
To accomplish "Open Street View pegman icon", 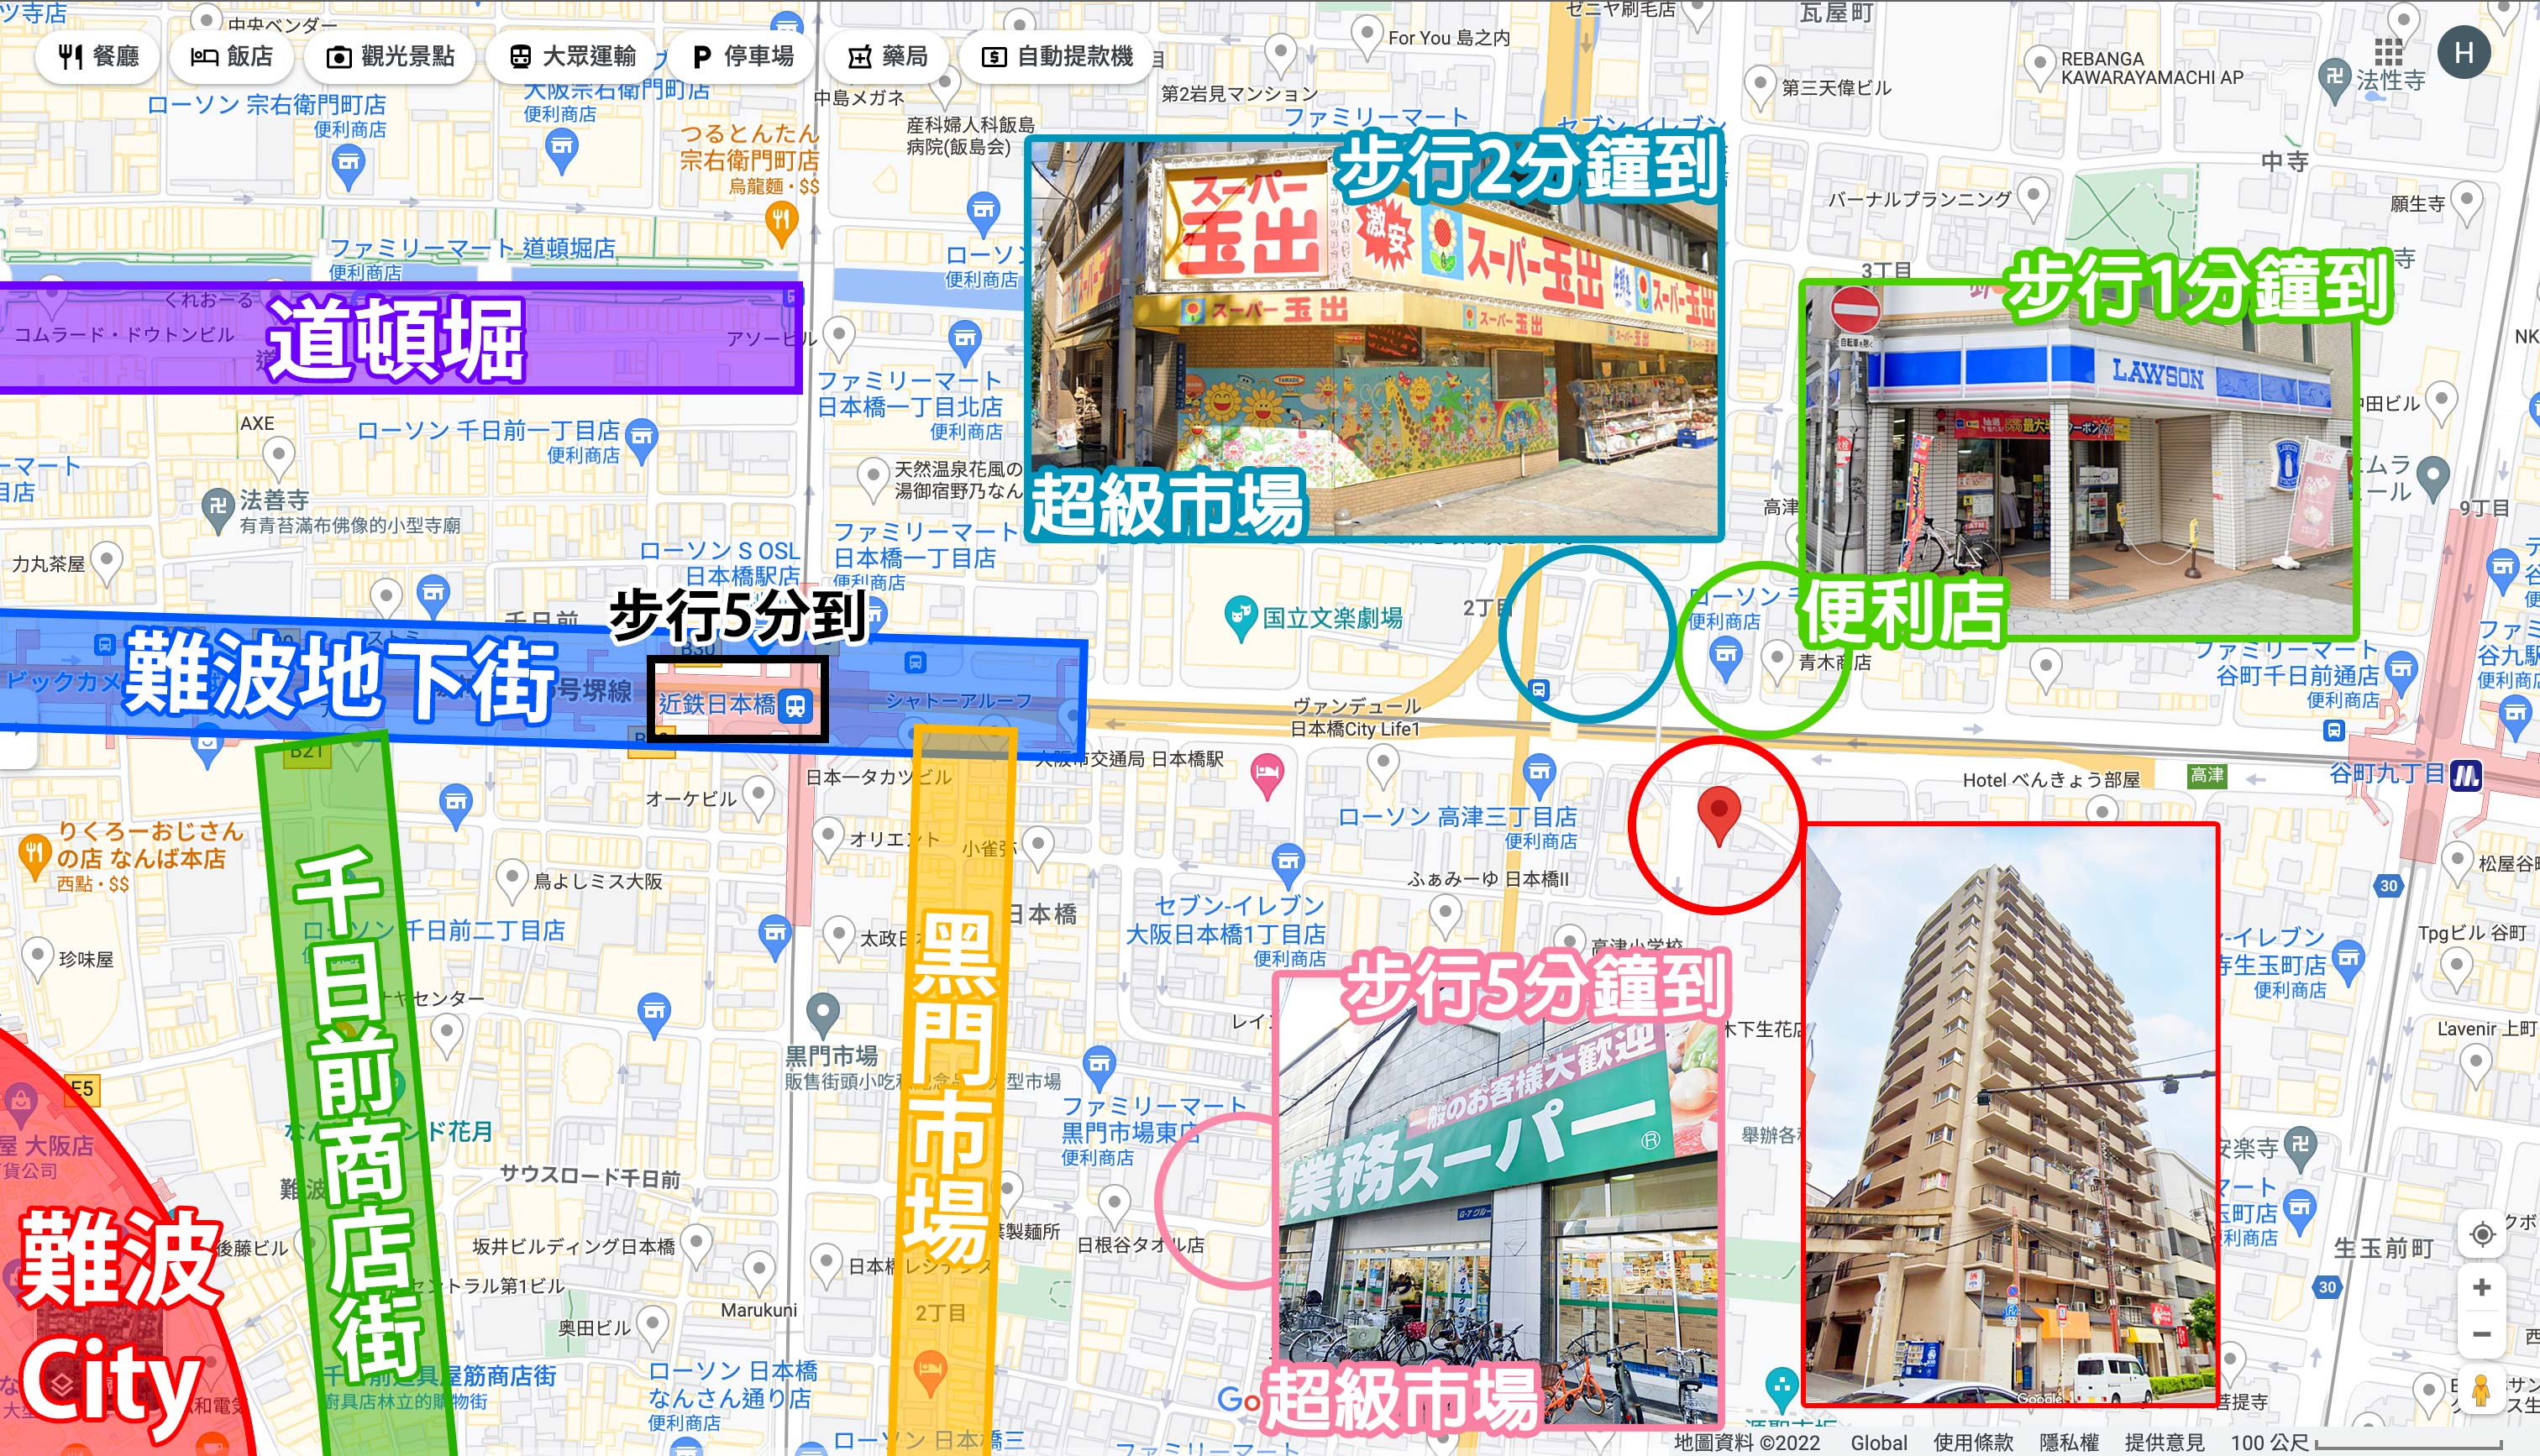I will [x=2481, y=1391].
